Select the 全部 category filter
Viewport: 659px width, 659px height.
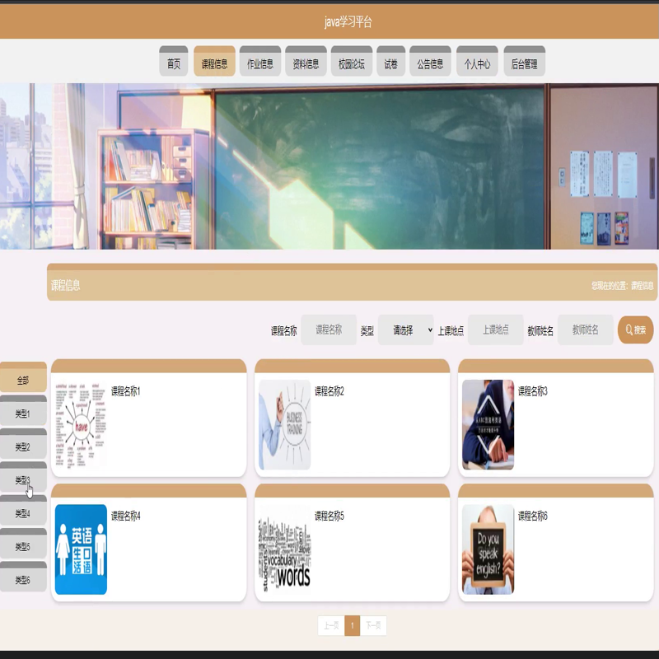23,377
